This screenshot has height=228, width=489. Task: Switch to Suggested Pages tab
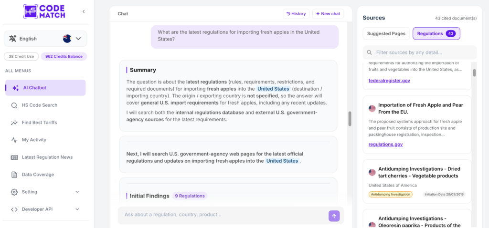[x=386, y=34]
